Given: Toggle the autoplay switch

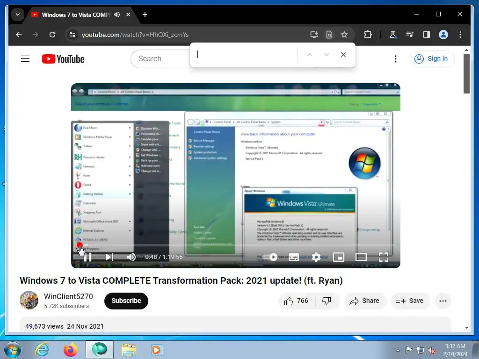Looking at the screenshot, I should (270, 257).
